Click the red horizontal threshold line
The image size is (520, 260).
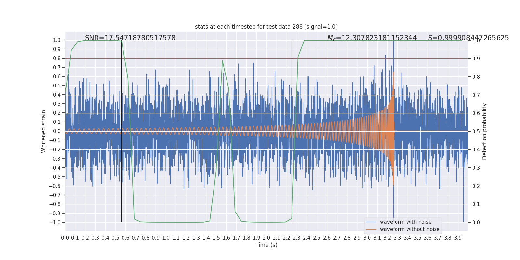click(x=266, y=58)
